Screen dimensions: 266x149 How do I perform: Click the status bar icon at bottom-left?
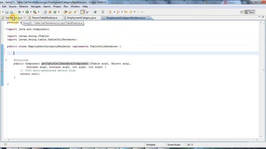(x=5, y=145)
